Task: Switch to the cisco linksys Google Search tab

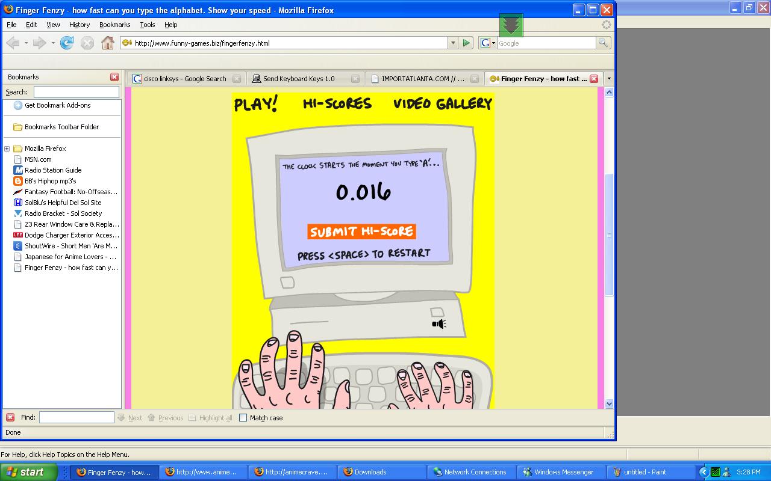Action: 181,79
